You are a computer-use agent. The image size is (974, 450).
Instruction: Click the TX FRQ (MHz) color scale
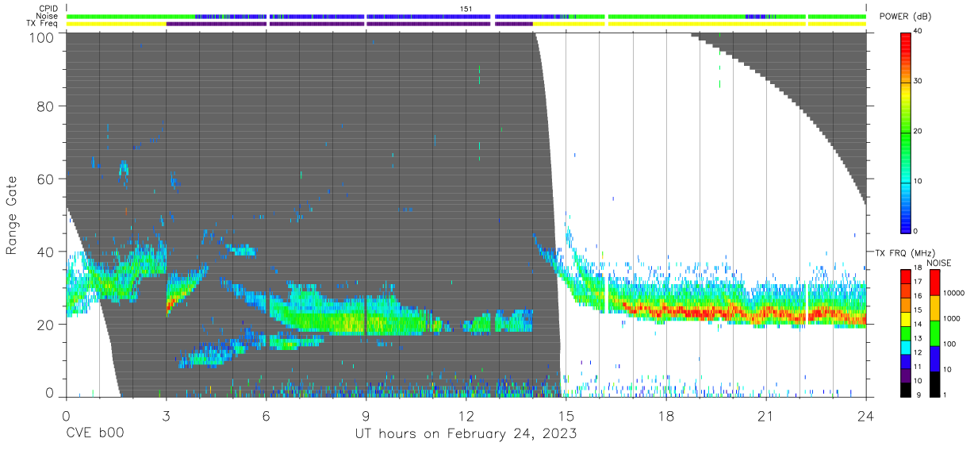[x=906, y=333]
